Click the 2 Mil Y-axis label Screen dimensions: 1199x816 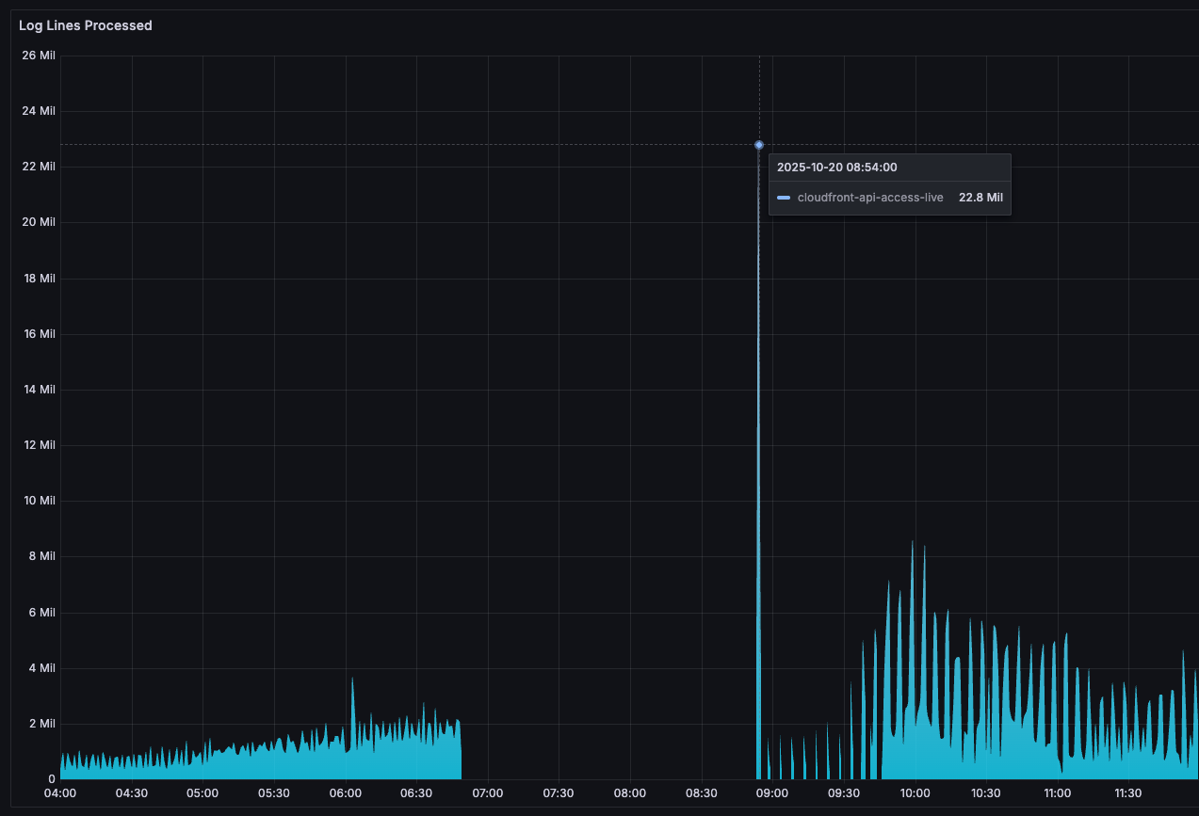(42, 724)
